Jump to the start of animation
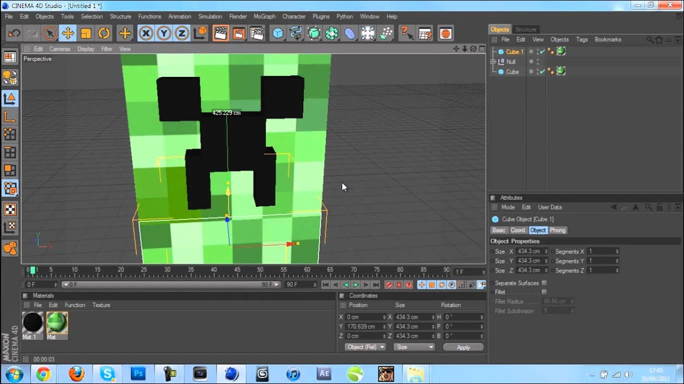 point(325,285)
